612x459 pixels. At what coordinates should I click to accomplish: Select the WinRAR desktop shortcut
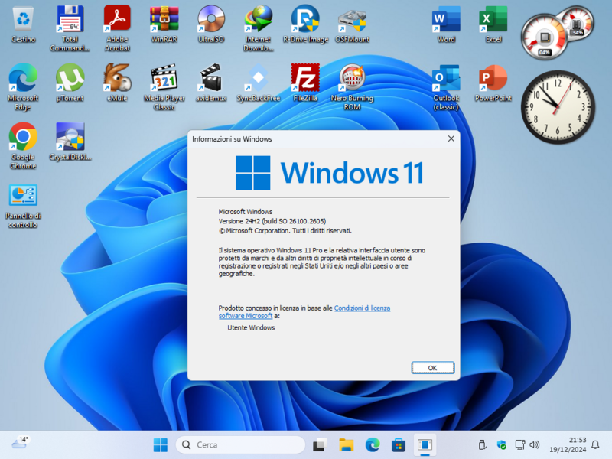(x=164, y=24)
